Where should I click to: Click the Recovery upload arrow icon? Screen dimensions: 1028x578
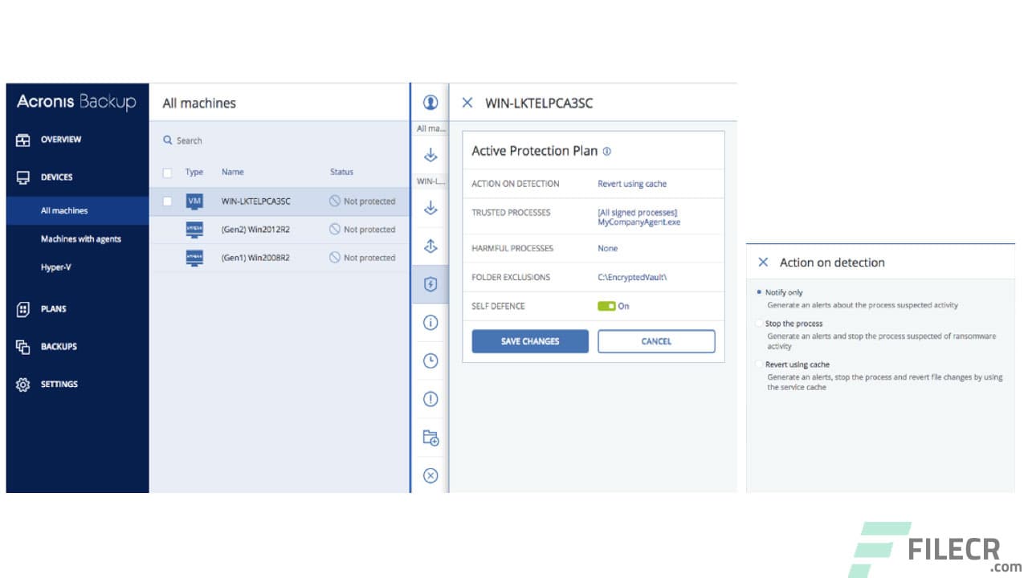430,246
